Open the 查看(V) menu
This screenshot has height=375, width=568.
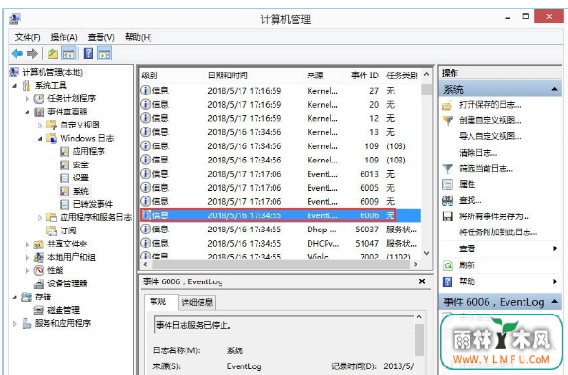tap(100, 37)
